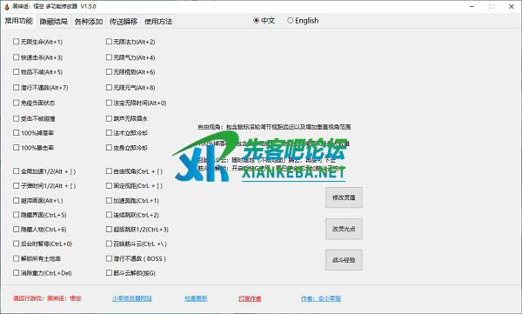
Task: Click the 修改灵蕴 button
Action: tap(344, 197)
